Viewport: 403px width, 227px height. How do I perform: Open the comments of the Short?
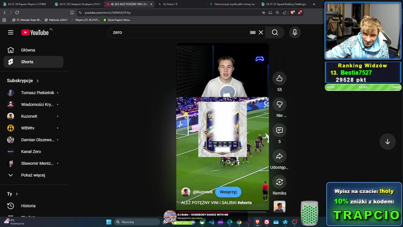pos(279,130)
